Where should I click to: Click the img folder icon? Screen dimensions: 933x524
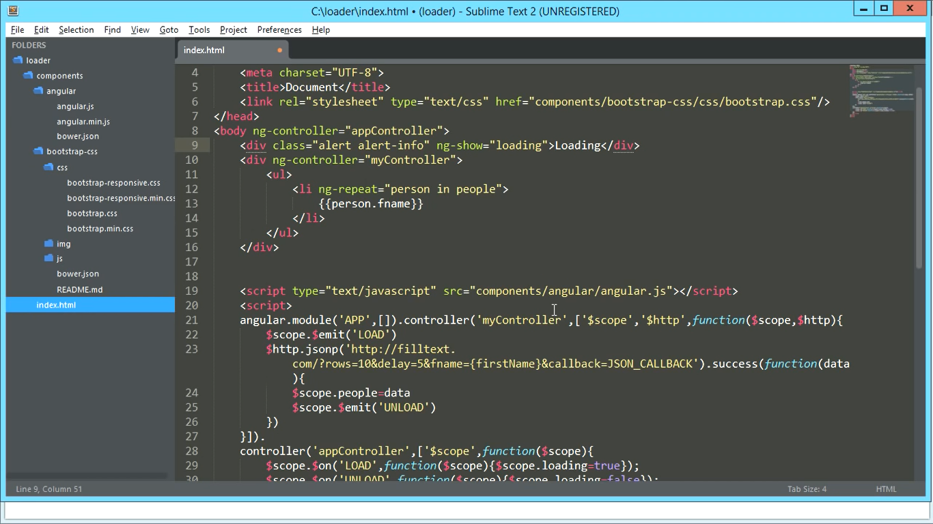click(48, 243)
